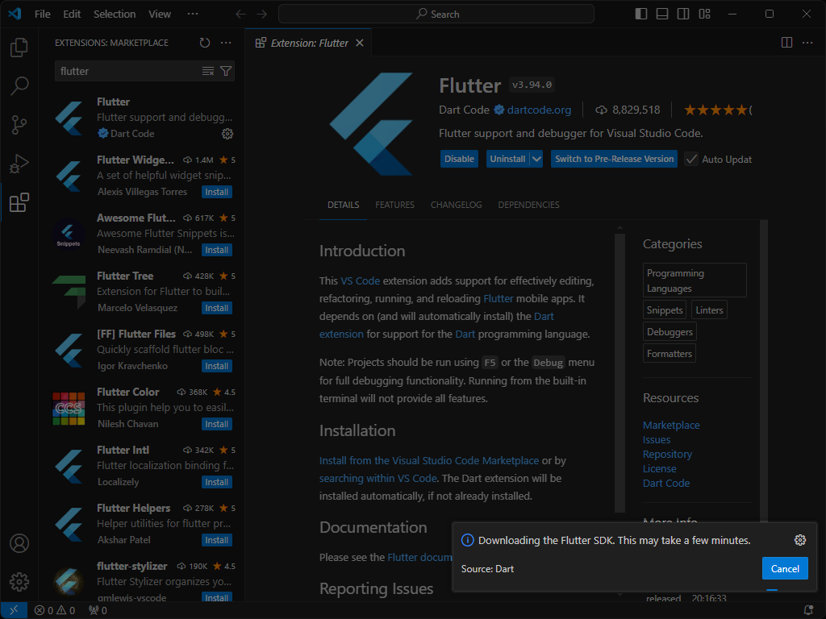The width and height of the screenshot is (826, 619).
Task: Open the License resource link
Action: pyautogui.click(x=660, y=468)
